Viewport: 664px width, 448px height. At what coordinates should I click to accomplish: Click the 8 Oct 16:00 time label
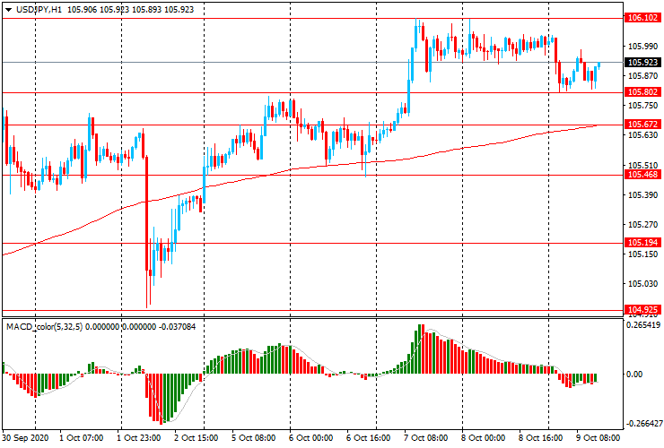(x=540, y=438)
